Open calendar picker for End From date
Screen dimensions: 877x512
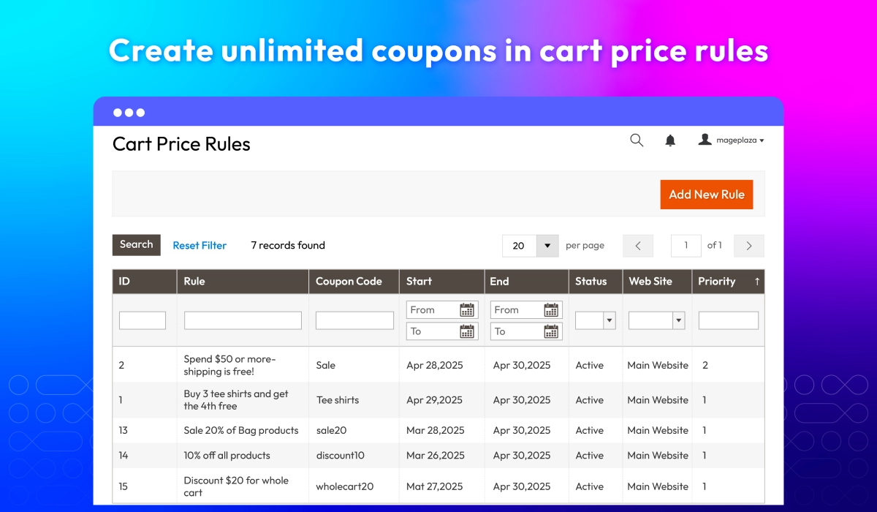point(551,310)
